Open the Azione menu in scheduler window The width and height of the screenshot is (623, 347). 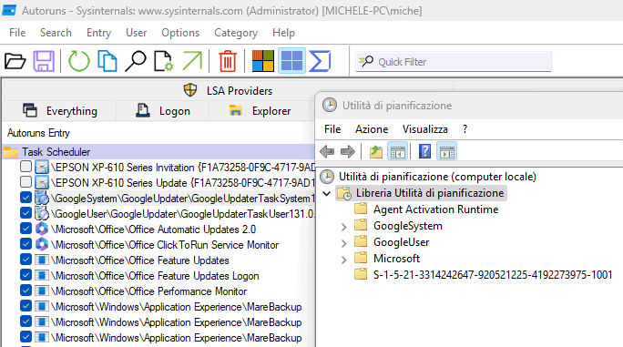coord(372,129)
